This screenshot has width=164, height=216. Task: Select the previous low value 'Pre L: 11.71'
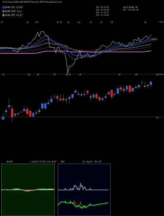click(102, 12)
